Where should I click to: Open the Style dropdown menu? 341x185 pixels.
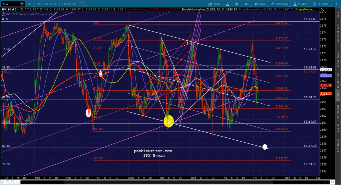click(260, 4)
